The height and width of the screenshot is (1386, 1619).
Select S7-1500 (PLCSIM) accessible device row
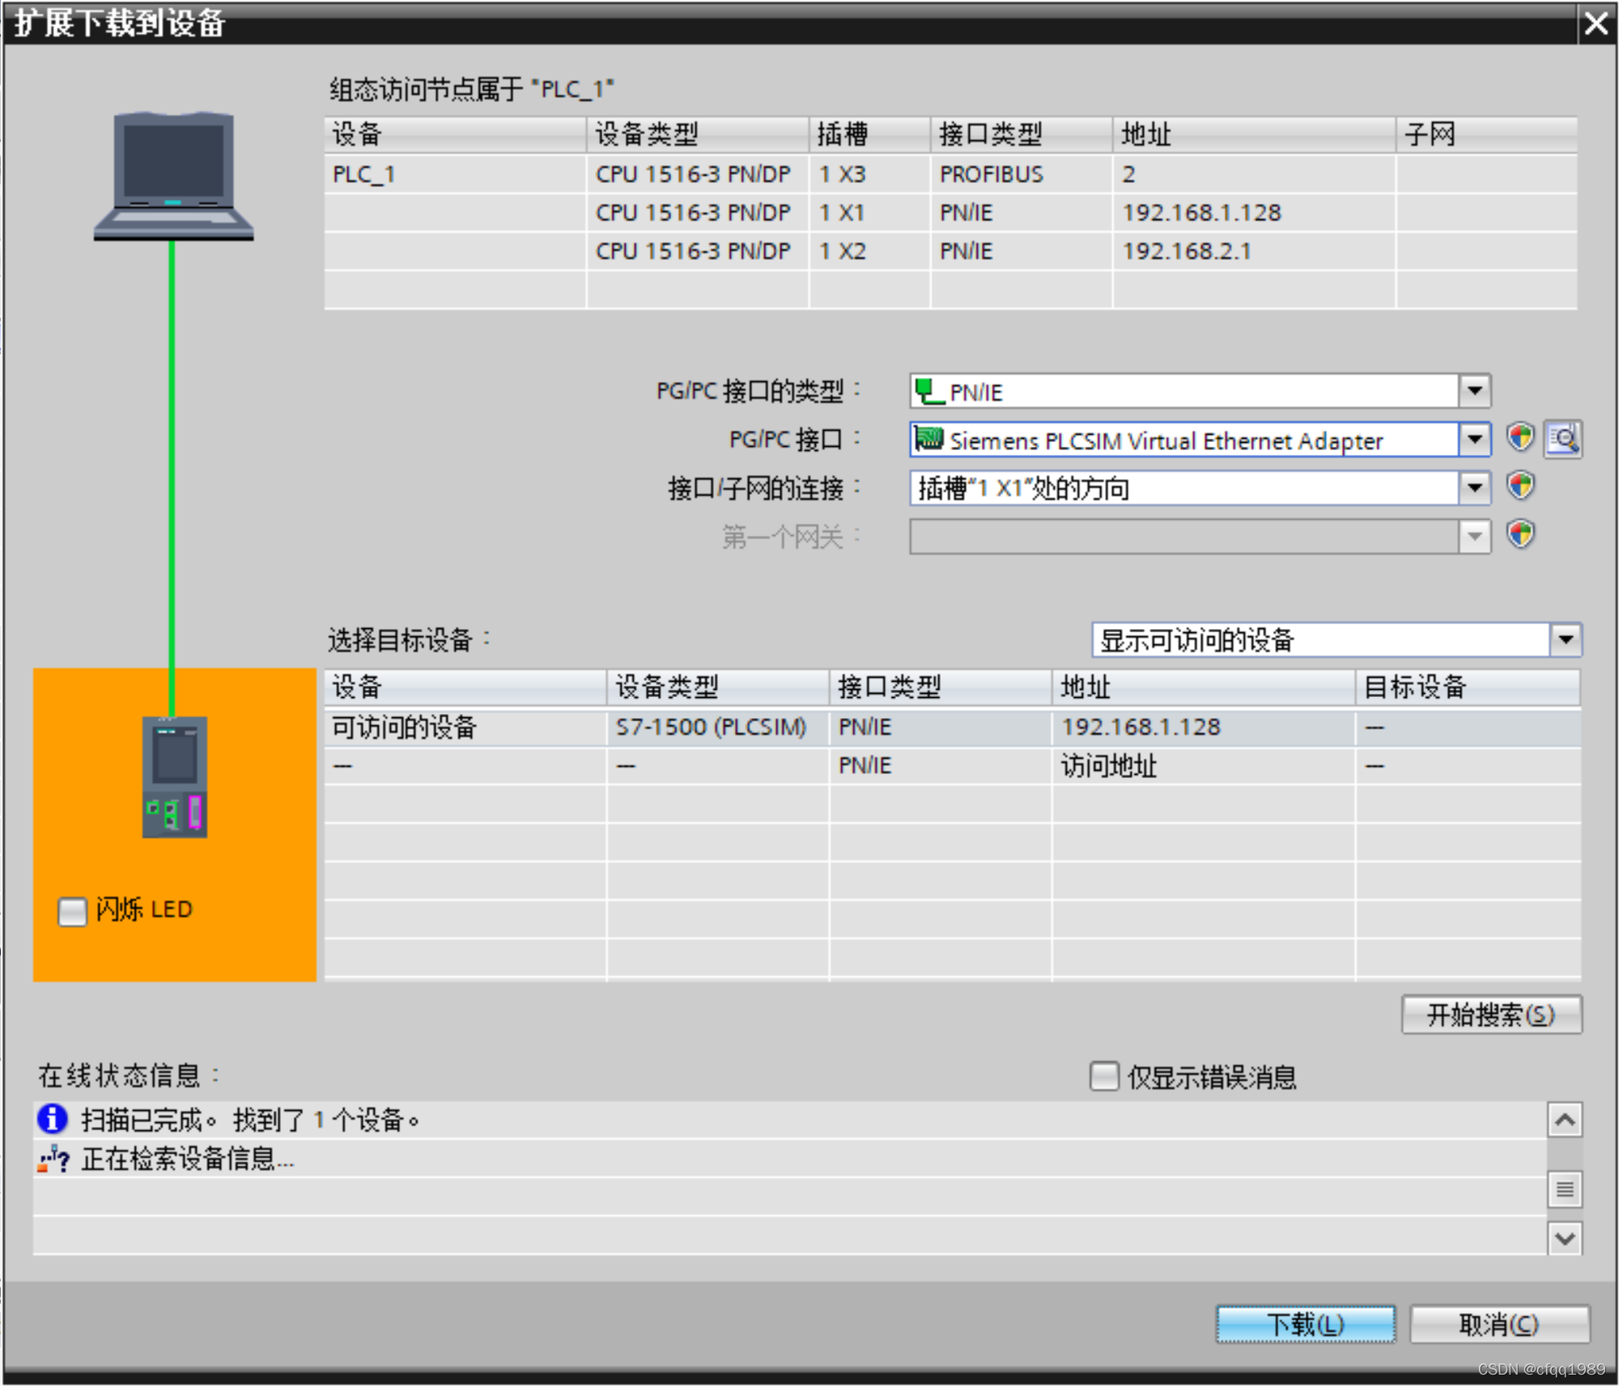point(710,726)
